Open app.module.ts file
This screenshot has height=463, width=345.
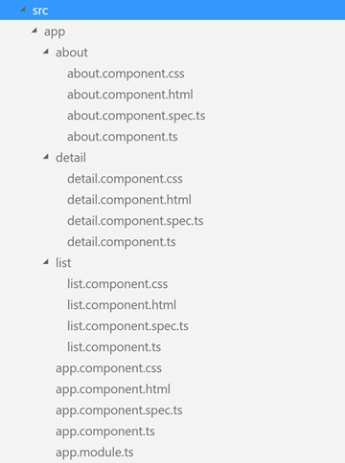95,452
